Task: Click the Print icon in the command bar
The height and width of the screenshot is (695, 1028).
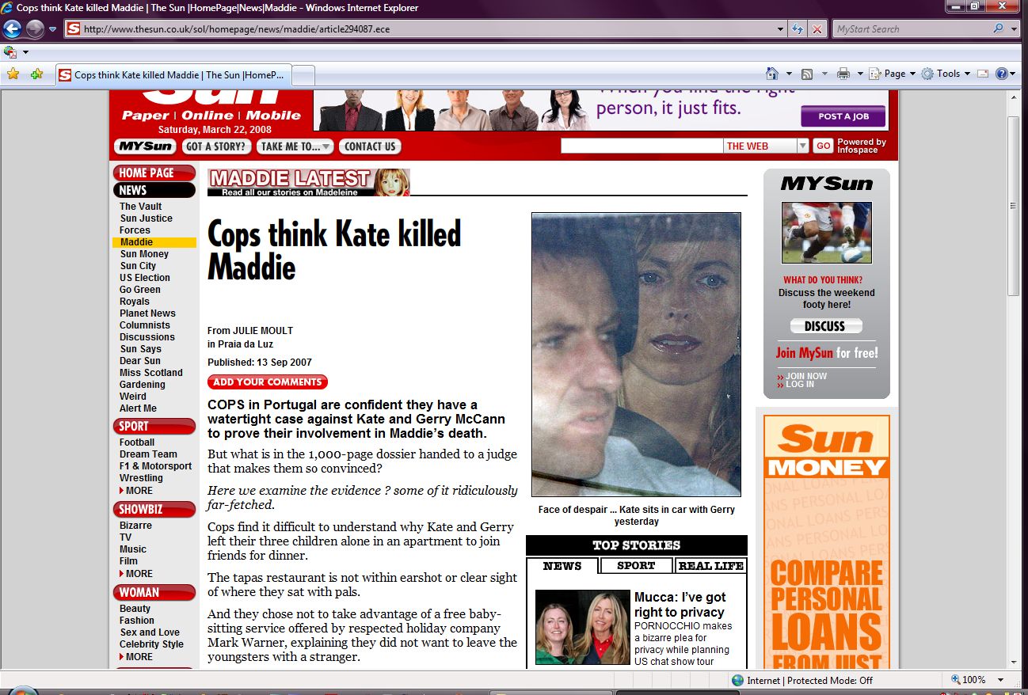Action: click(x=843, y=74)
